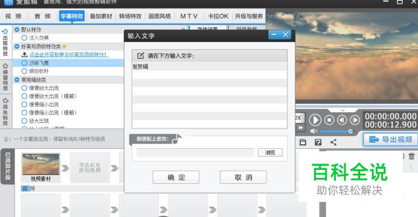418x217 pixels.
Task: Play the video preview
Action: point(315,120)
